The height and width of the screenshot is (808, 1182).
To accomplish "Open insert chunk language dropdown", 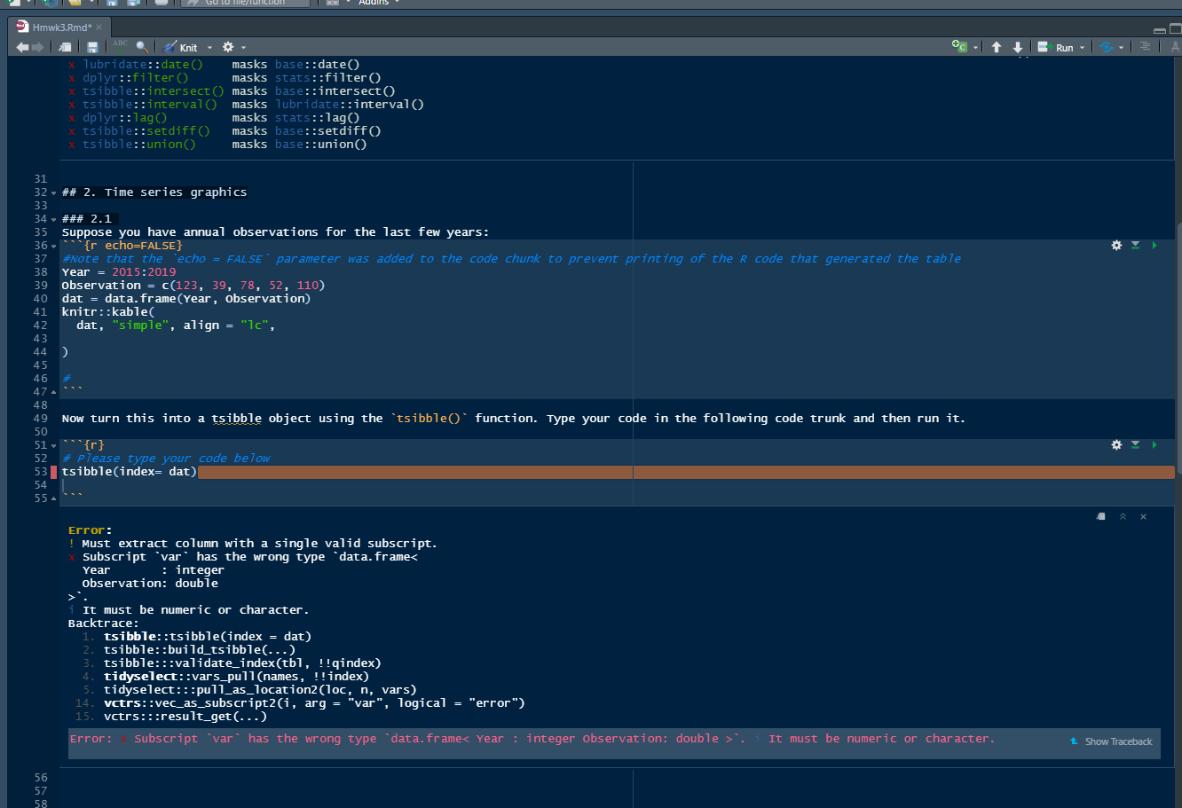I will [975, 47].
